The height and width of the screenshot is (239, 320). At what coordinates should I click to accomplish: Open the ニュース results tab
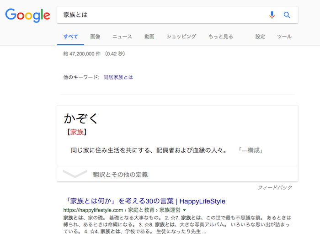[x=122, y=37]
